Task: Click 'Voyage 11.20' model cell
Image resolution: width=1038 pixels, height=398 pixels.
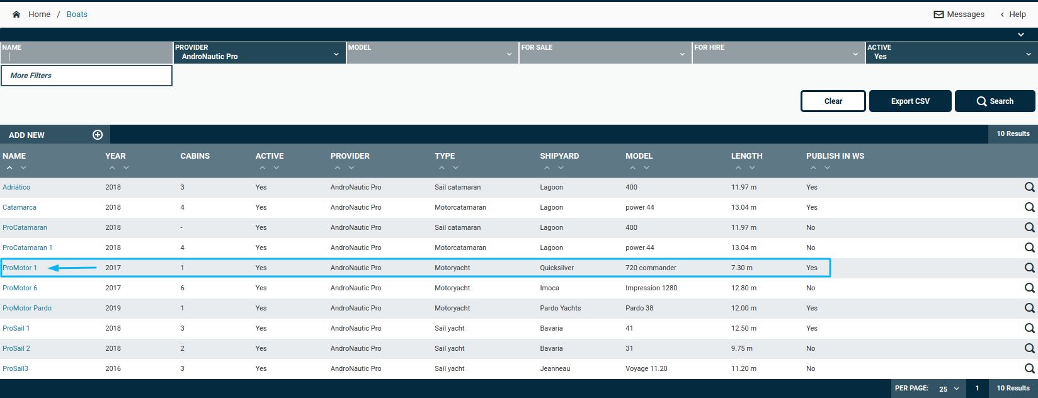Action: click(x=646, y=368)
